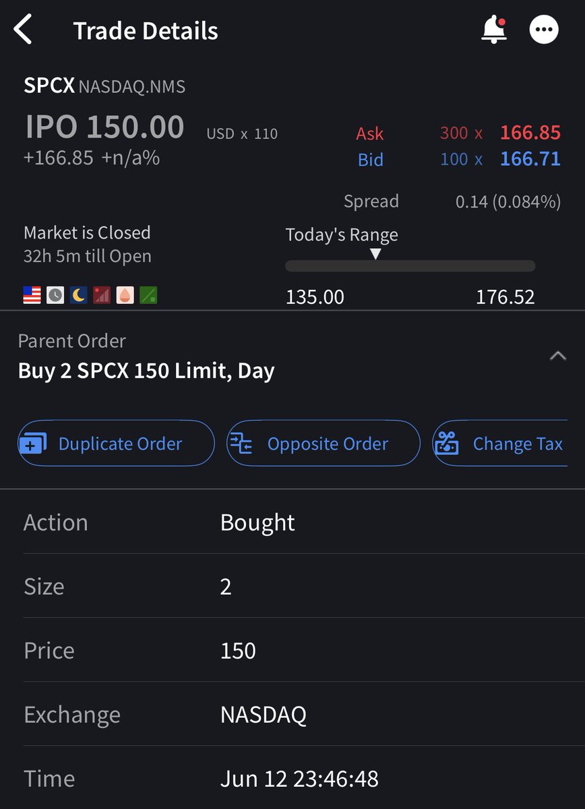585x809 pixels.
Task: Click the Opposite Order button
Action: tap(324, 443)
